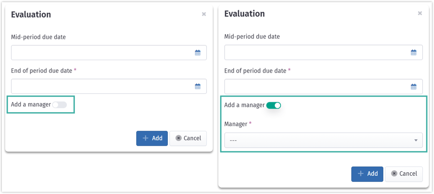The width and height of the screenshot is (434, 194).
Task: Open End of period calendar, dialog with Manager dropdown
Action: (414, 87)
